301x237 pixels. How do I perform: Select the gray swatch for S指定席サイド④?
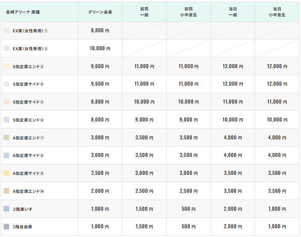6,84
